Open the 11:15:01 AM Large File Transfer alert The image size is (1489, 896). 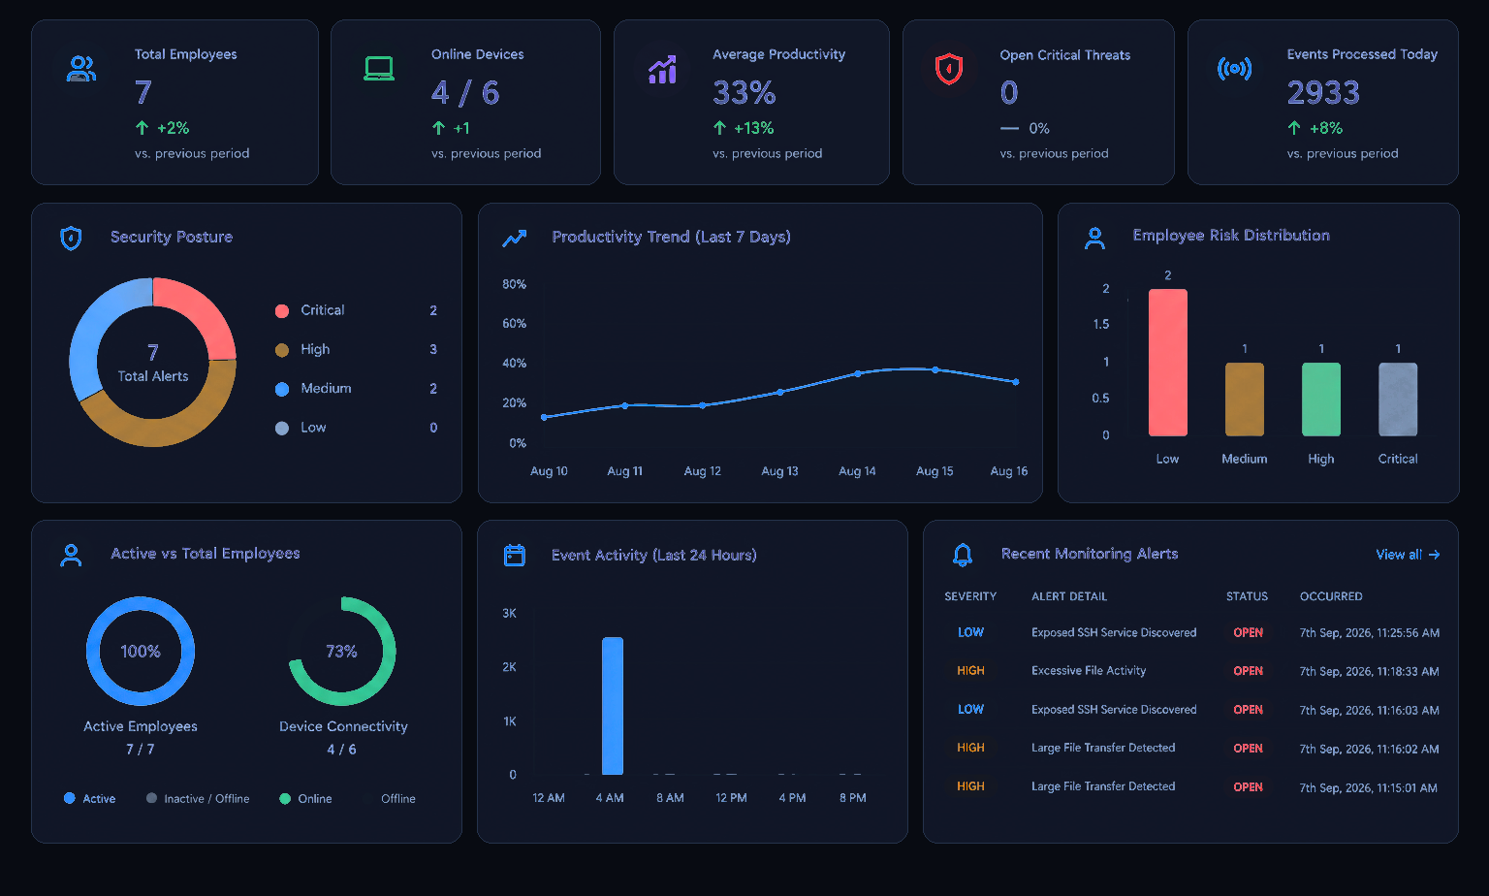[x=1191, y=786]
